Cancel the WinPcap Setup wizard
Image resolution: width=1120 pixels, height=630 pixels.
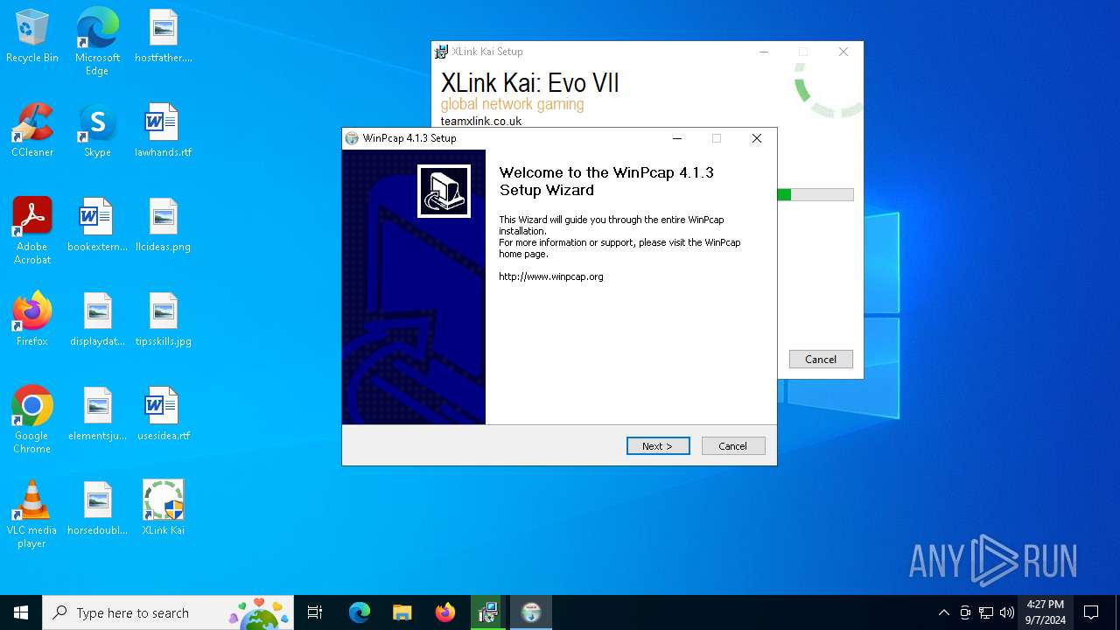point(733,446)
